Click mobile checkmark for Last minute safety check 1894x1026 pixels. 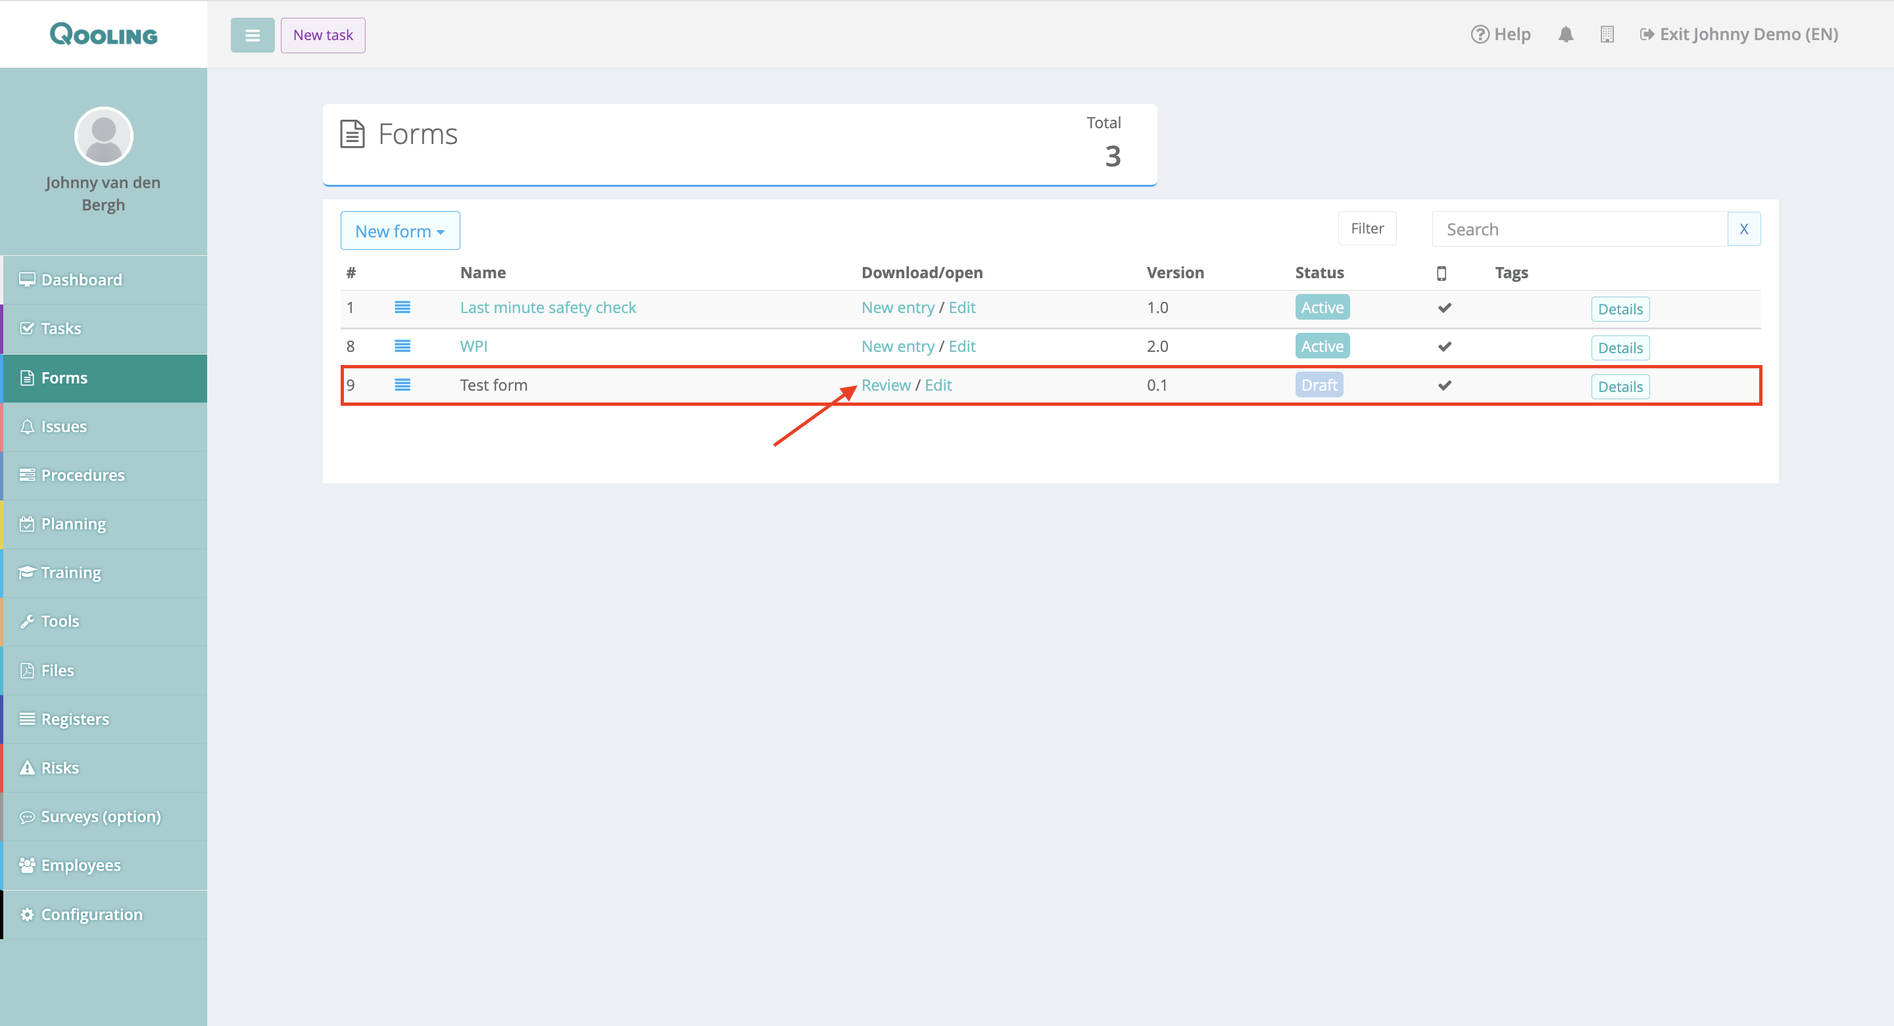pos(1444,307)
